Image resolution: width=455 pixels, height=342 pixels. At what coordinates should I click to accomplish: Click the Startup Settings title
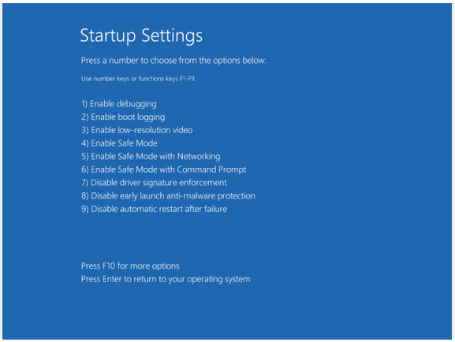[x=141, y=35]
